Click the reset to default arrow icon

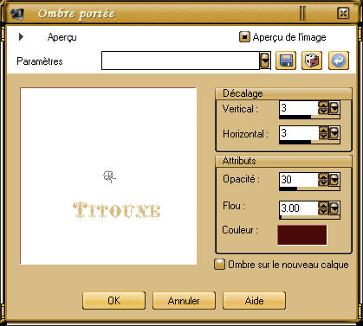tap(339, 61)
